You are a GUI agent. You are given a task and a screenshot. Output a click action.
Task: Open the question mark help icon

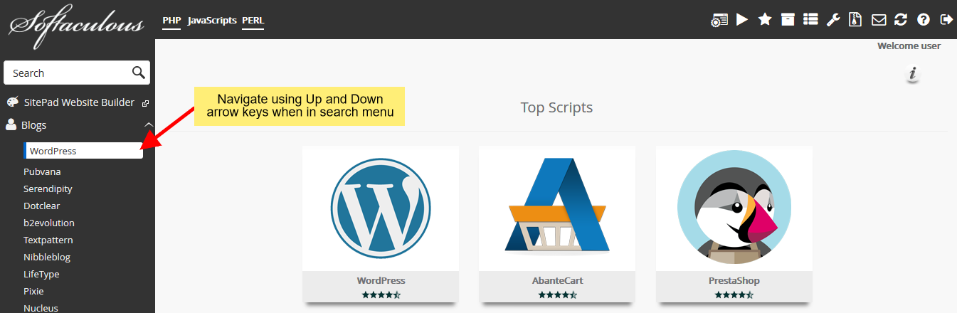[x=924, y=19]
